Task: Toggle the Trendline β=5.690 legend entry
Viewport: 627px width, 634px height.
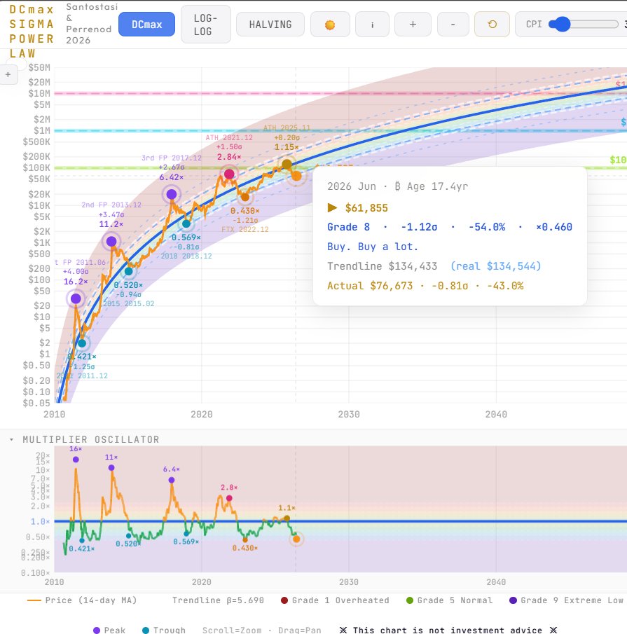Action: 218,600
